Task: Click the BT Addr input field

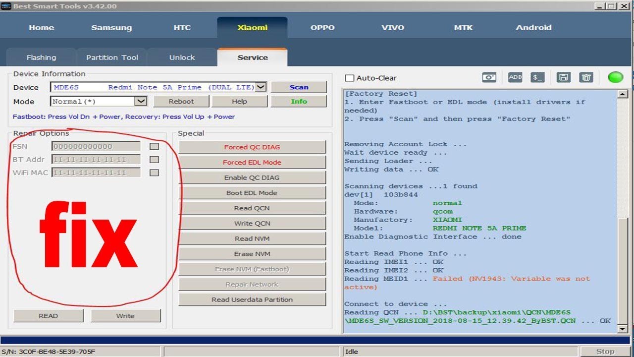Action: click(x=96, y=160)
